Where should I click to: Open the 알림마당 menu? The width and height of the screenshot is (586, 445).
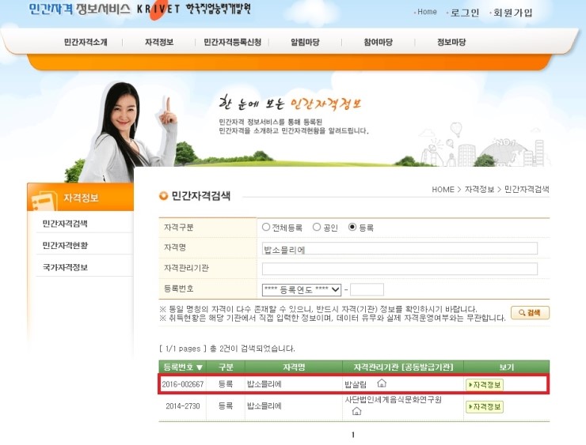pyautogui.click(x=305, y=42)
